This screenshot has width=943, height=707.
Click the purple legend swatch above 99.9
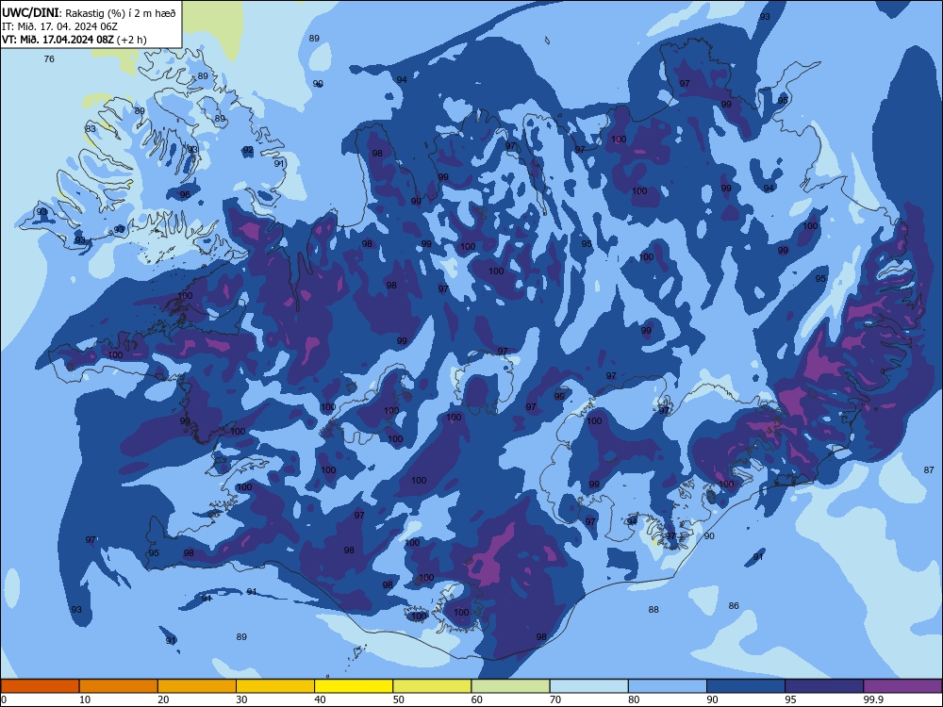point(902,686)
